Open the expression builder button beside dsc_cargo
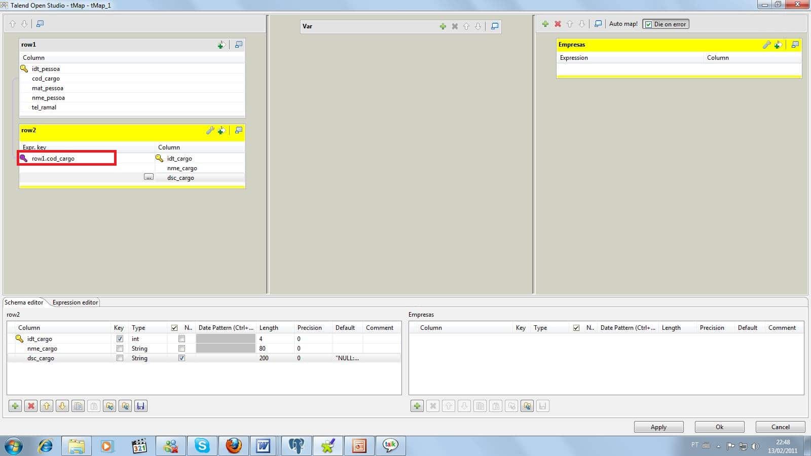Screen dimensions: 811x456 coord(149,177)
